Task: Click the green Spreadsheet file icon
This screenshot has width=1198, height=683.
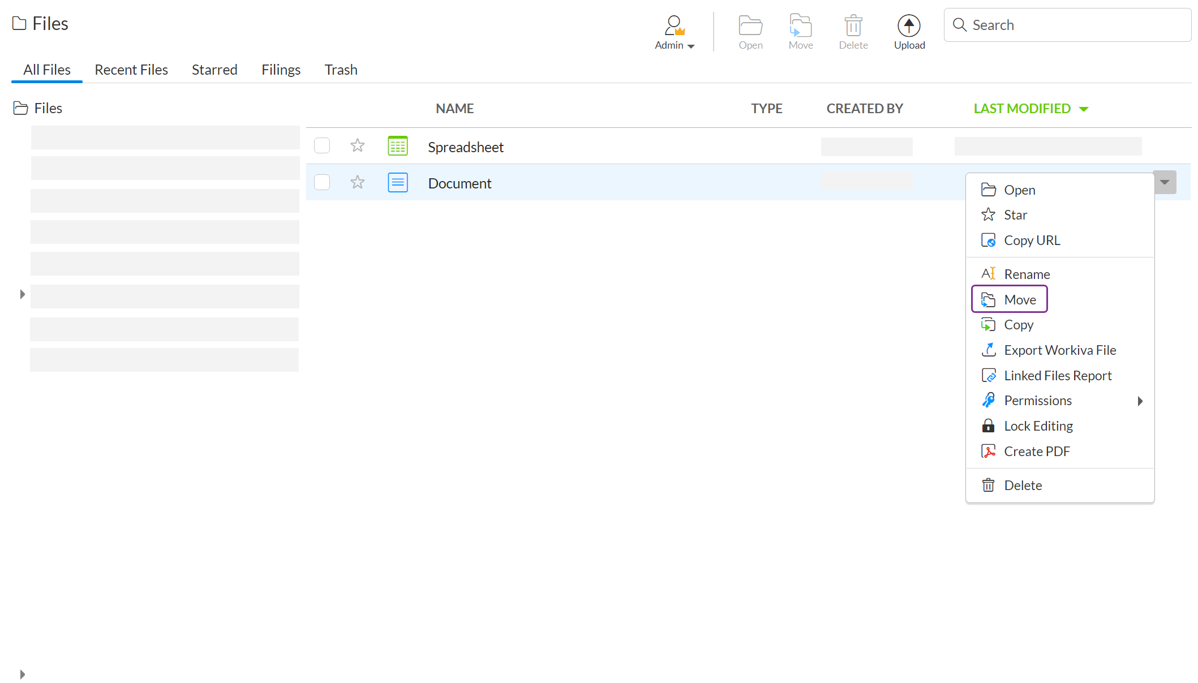Action: (397, 146)
